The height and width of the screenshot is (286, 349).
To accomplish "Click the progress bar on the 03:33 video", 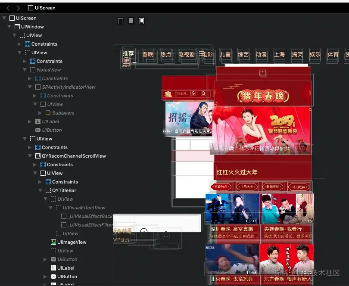I will coord(233,222).
